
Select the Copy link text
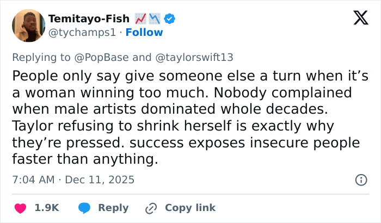[190, 208]
